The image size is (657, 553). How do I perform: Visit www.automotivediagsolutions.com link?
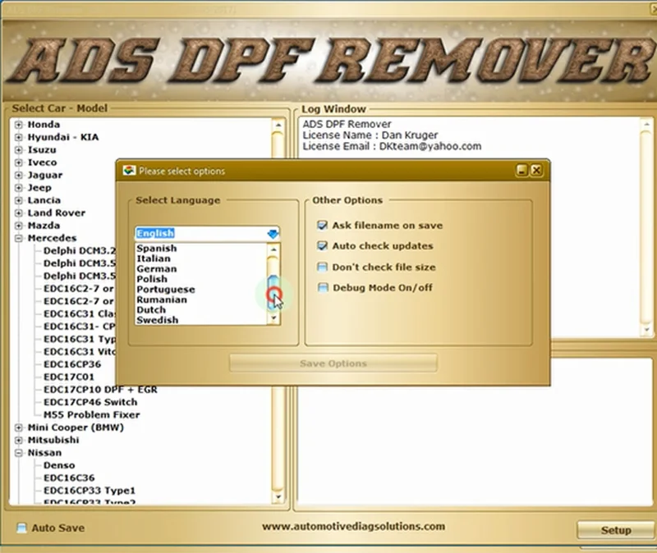(x=353, y=526)
